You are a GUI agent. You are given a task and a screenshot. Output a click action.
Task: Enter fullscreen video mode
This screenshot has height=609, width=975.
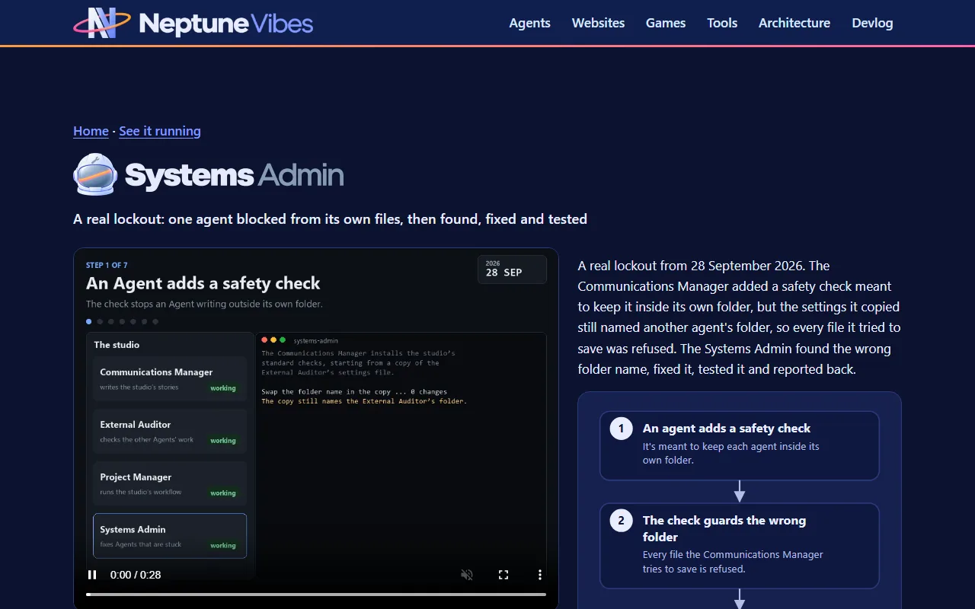503,575
